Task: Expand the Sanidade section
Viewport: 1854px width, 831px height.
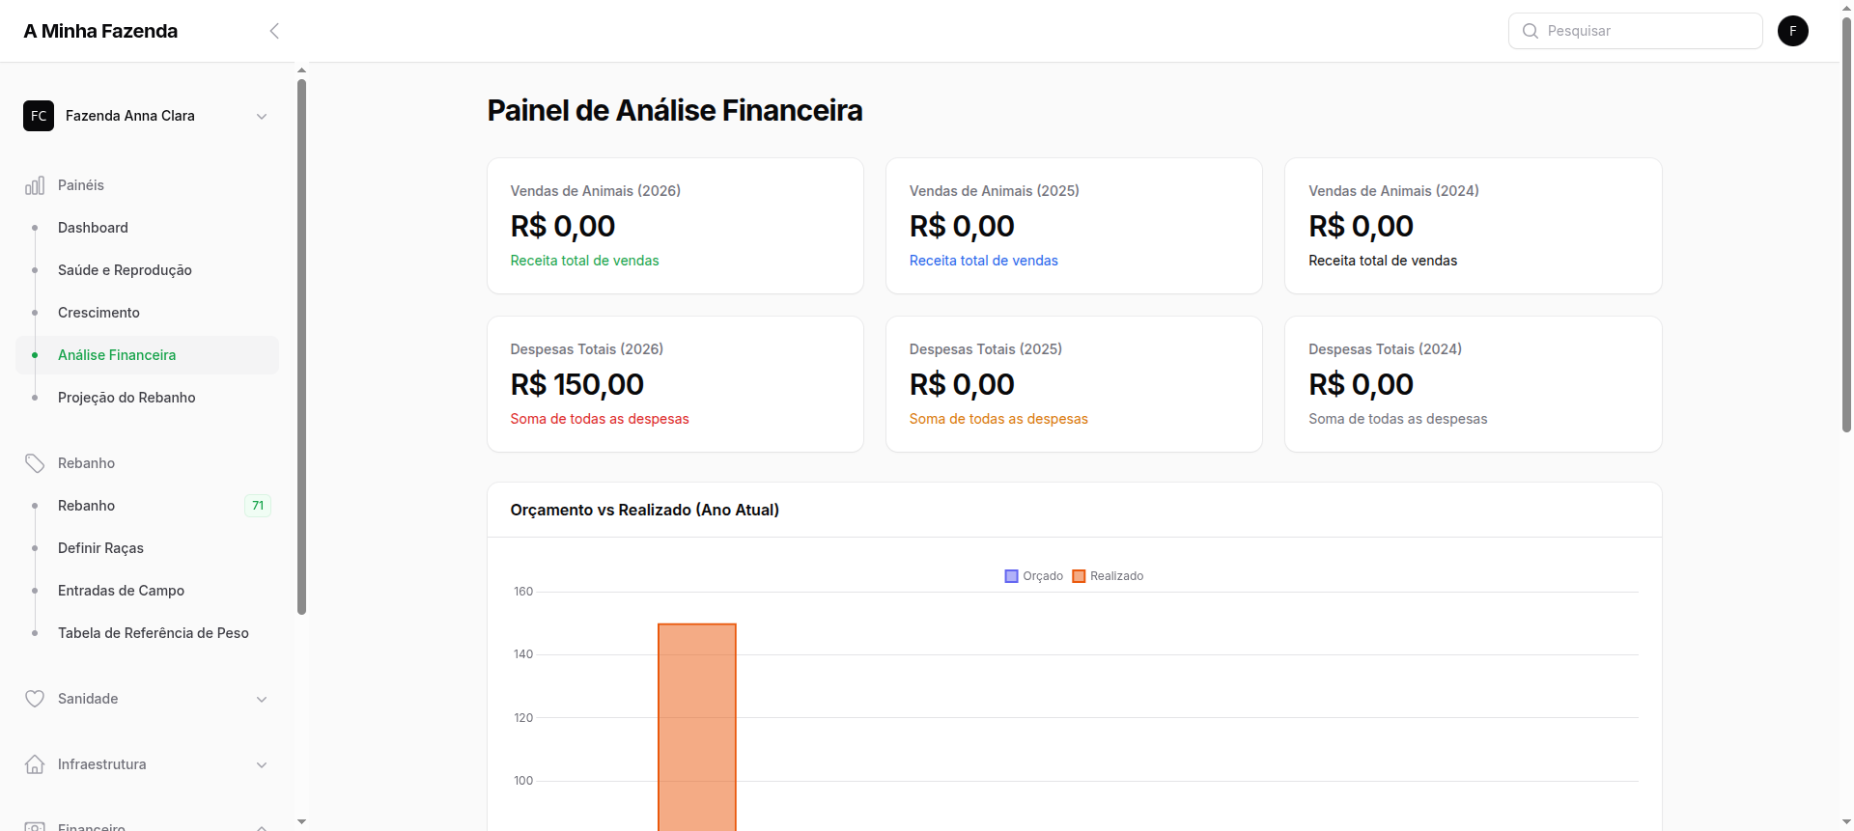Action: click(262, 698)
